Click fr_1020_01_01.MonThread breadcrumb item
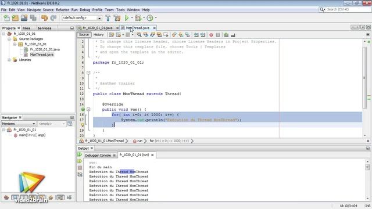The image size is (372, 209). (x=105, y=141)
